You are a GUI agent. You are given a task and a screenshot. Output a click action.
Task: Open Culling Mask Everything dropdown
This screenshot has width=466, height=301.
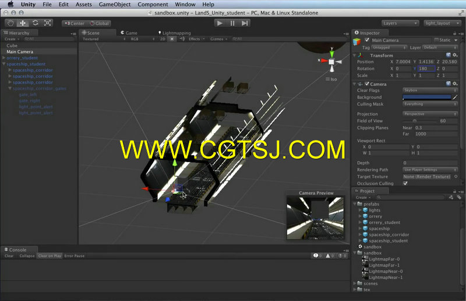(430, 104)
